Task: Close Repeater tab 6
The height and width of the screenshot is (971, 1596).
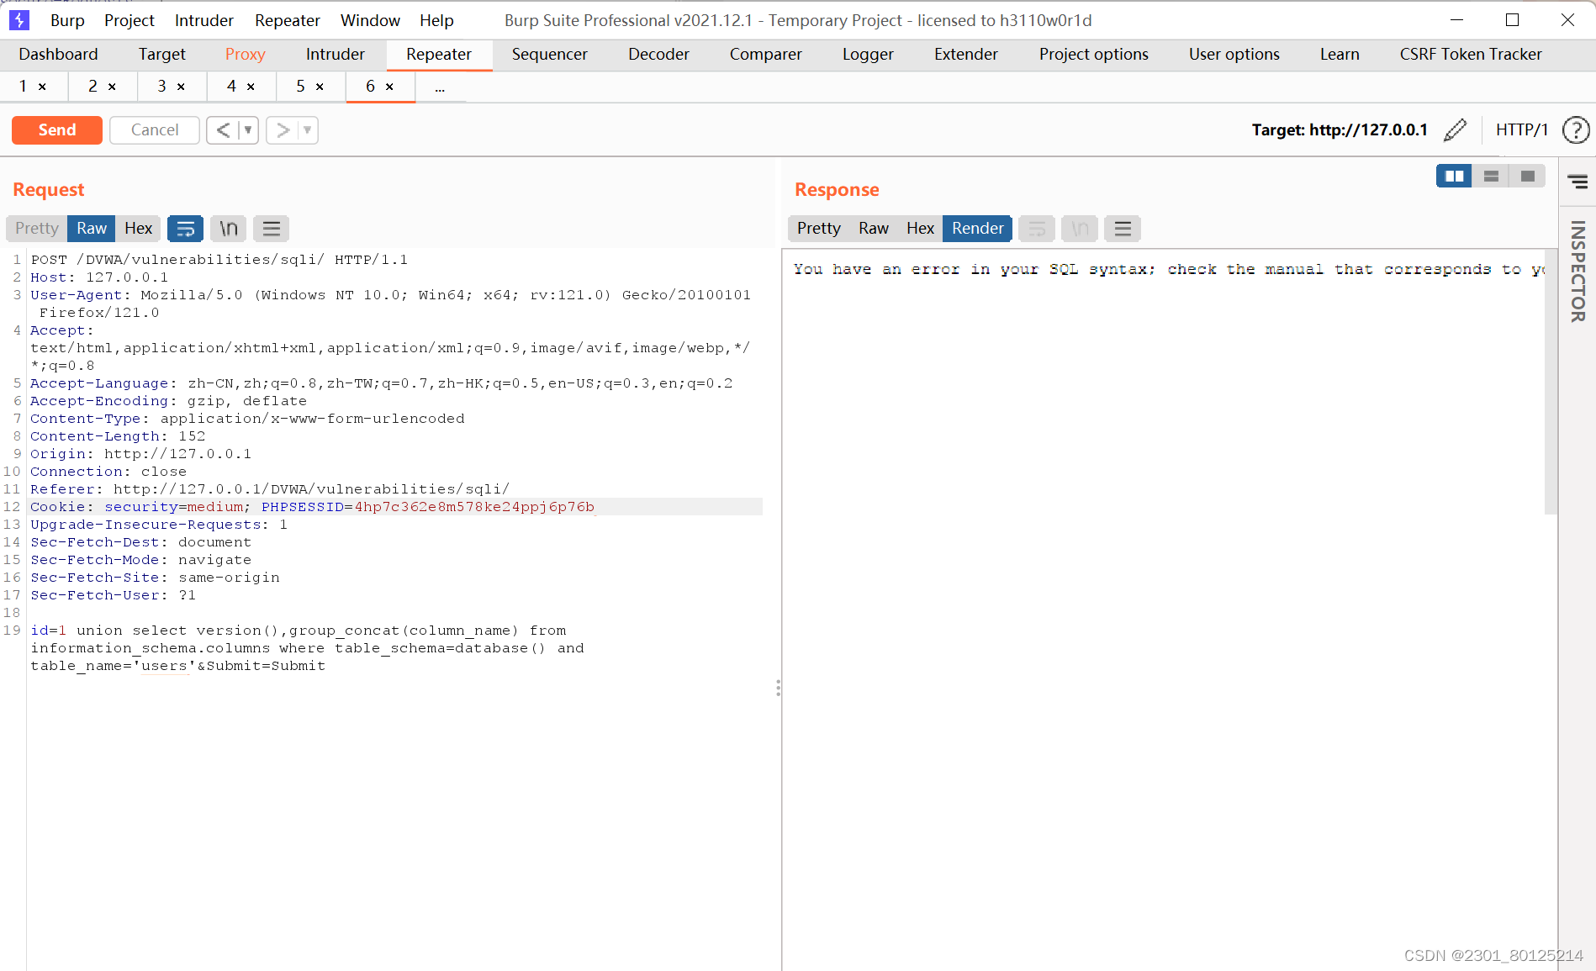Action: pyautogui.click(x=389, y=87)
